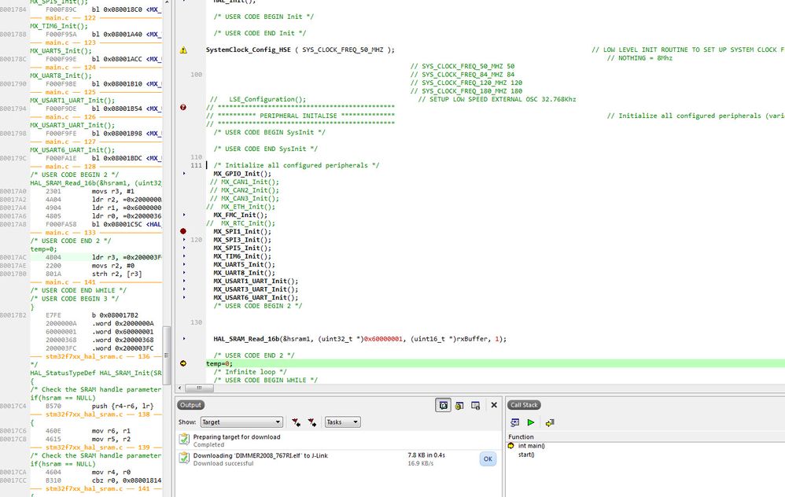Click the OK button for download task

pos(488,459)
